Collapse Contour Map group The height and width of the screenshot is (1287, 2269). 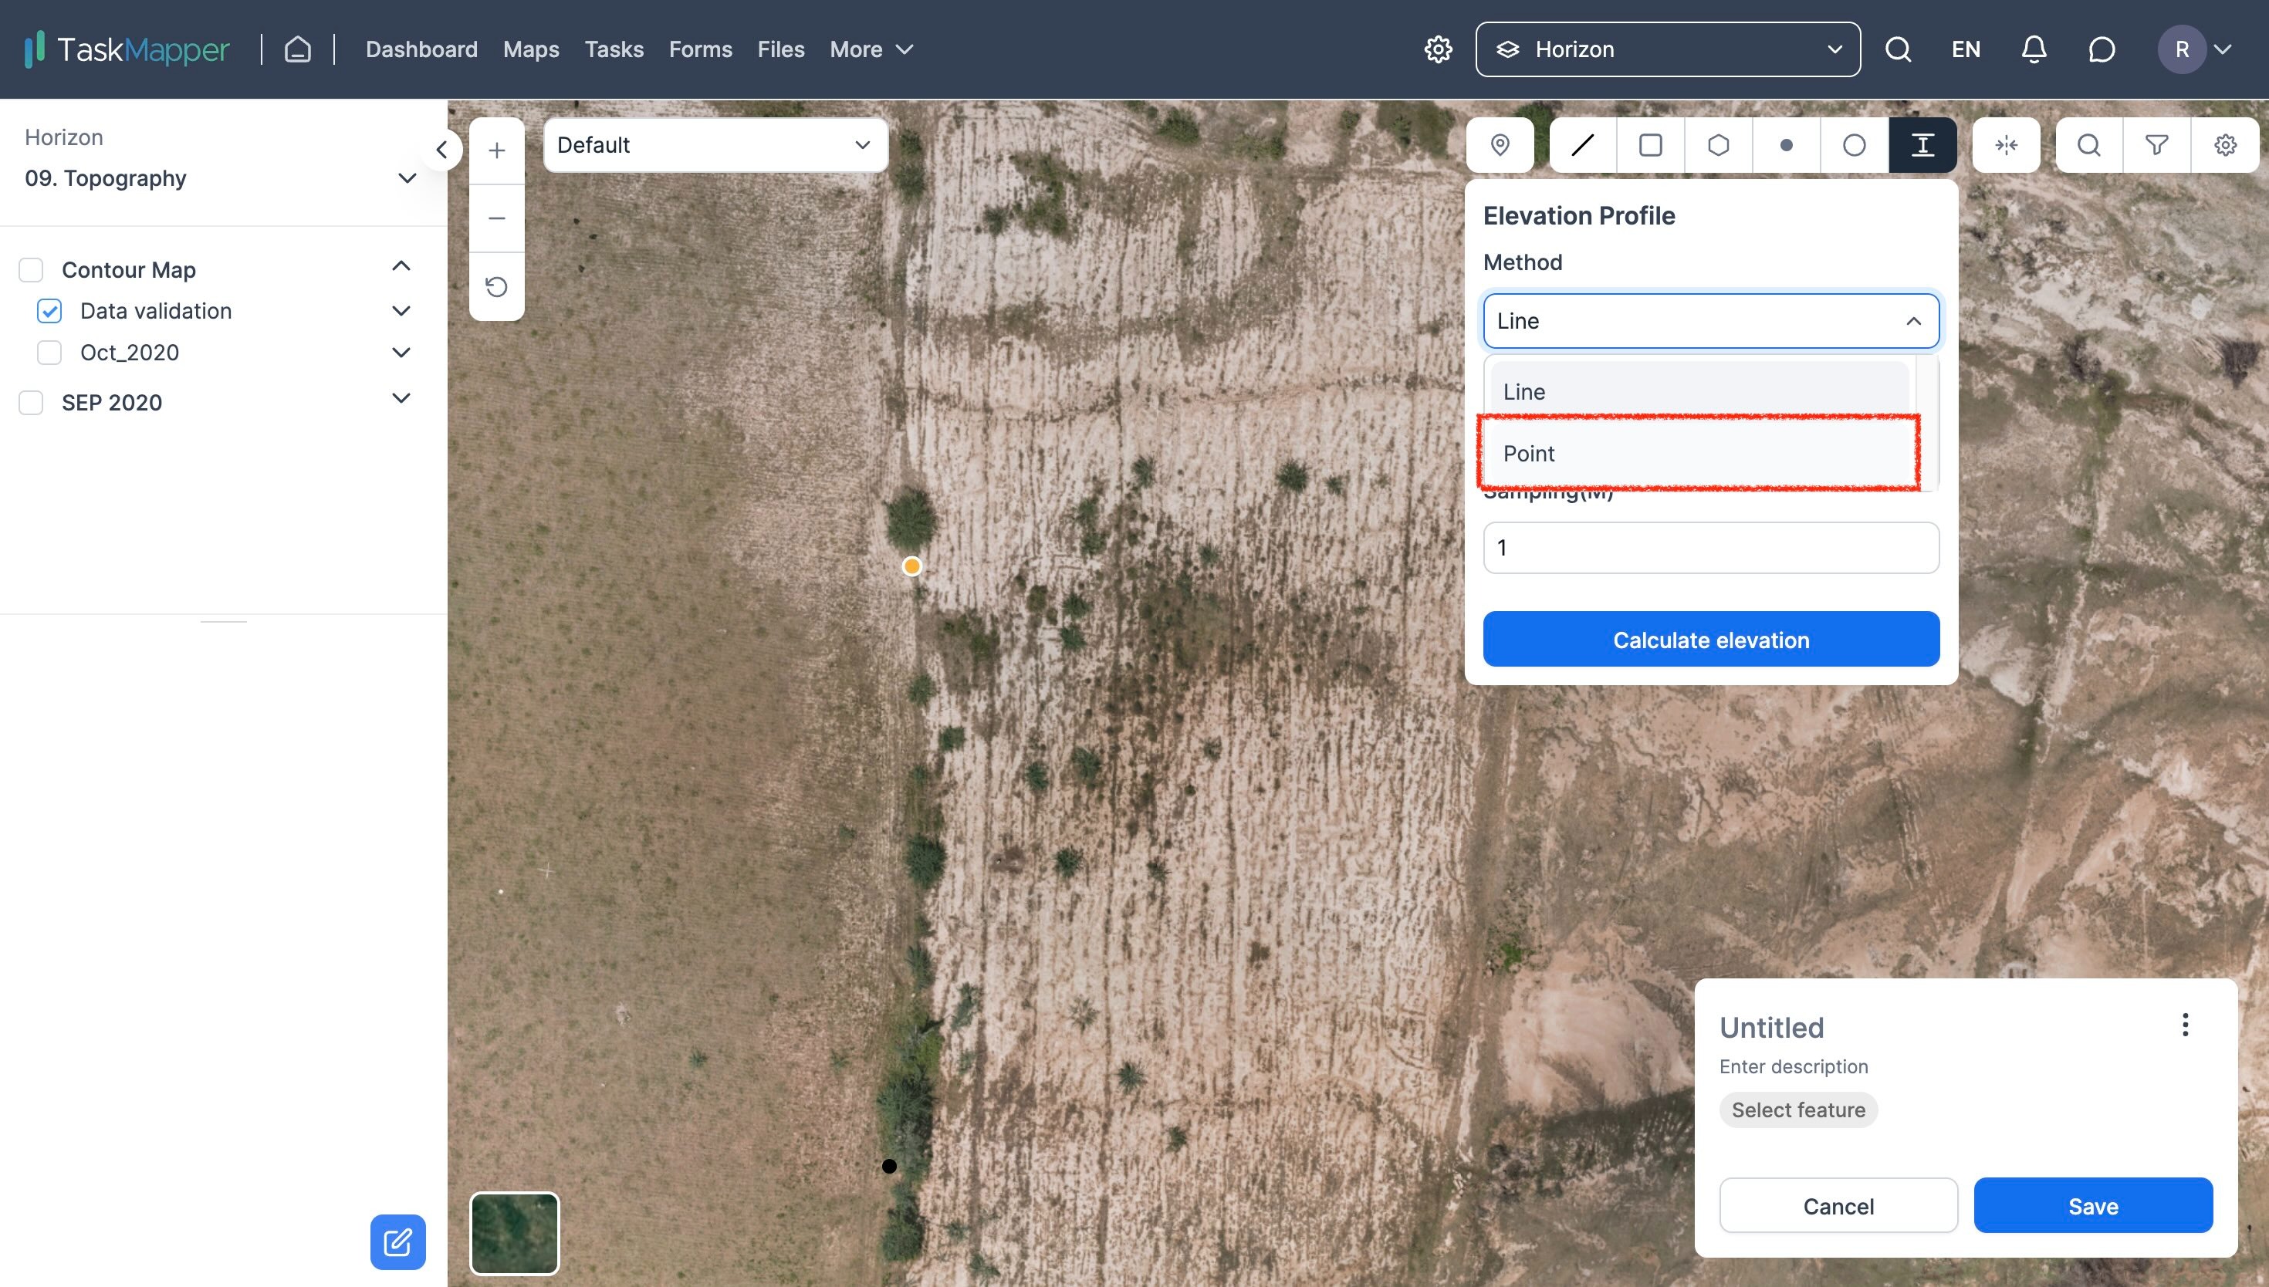pyautogui.click(x=401, y=266)
